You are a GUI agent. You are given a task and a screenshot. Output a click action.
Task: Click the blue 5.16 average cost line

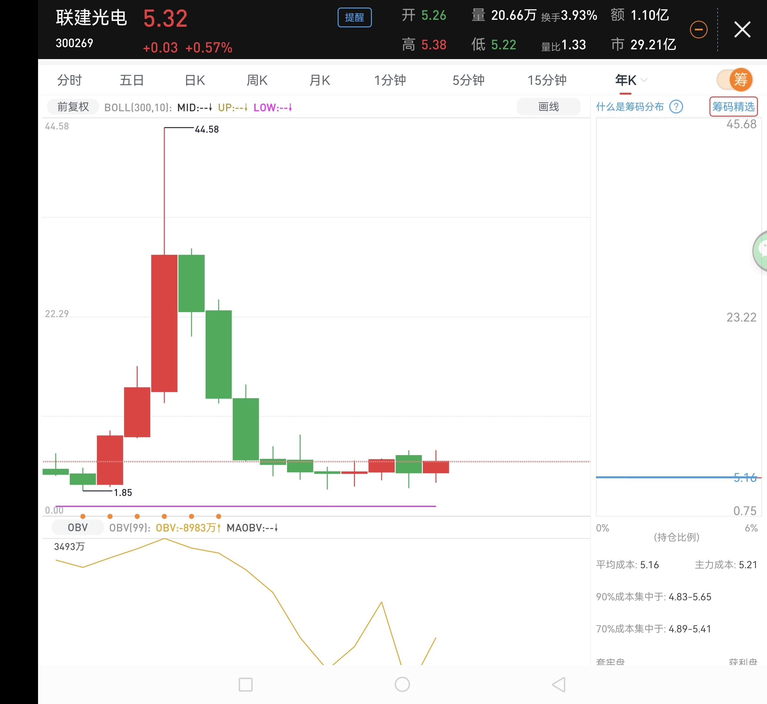coord(667,477)
